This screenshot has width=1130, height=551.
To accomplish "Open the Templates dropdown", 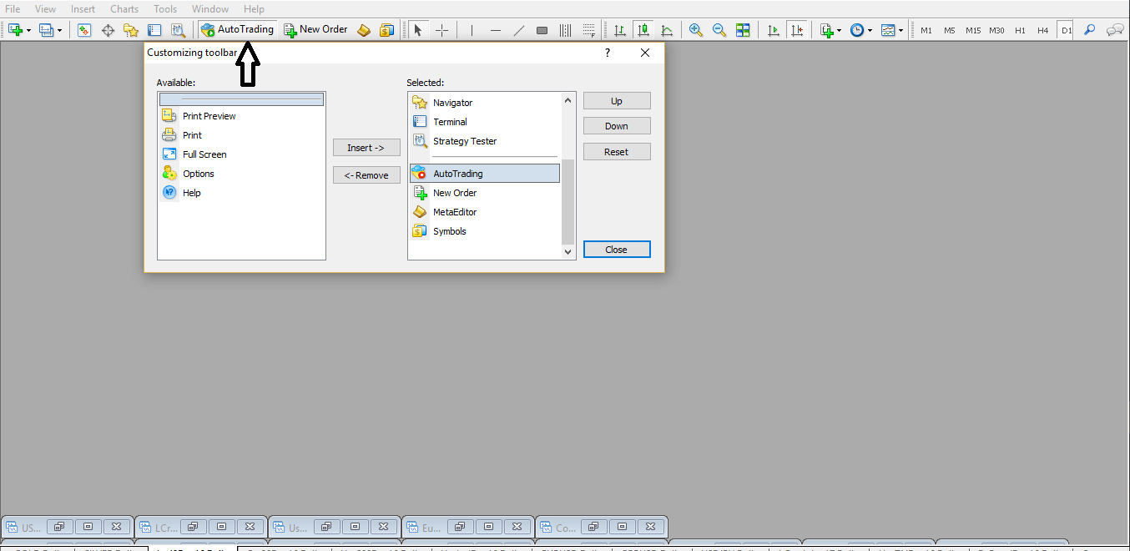I will pos(892,30).
